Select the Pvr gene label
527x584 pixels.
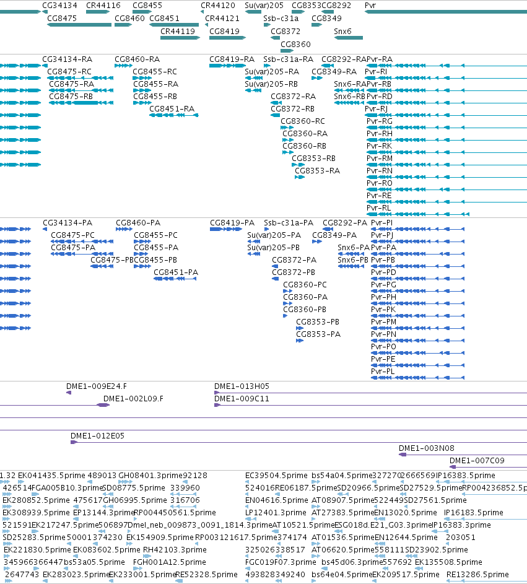pyautogui.click(x=370, y=5)
